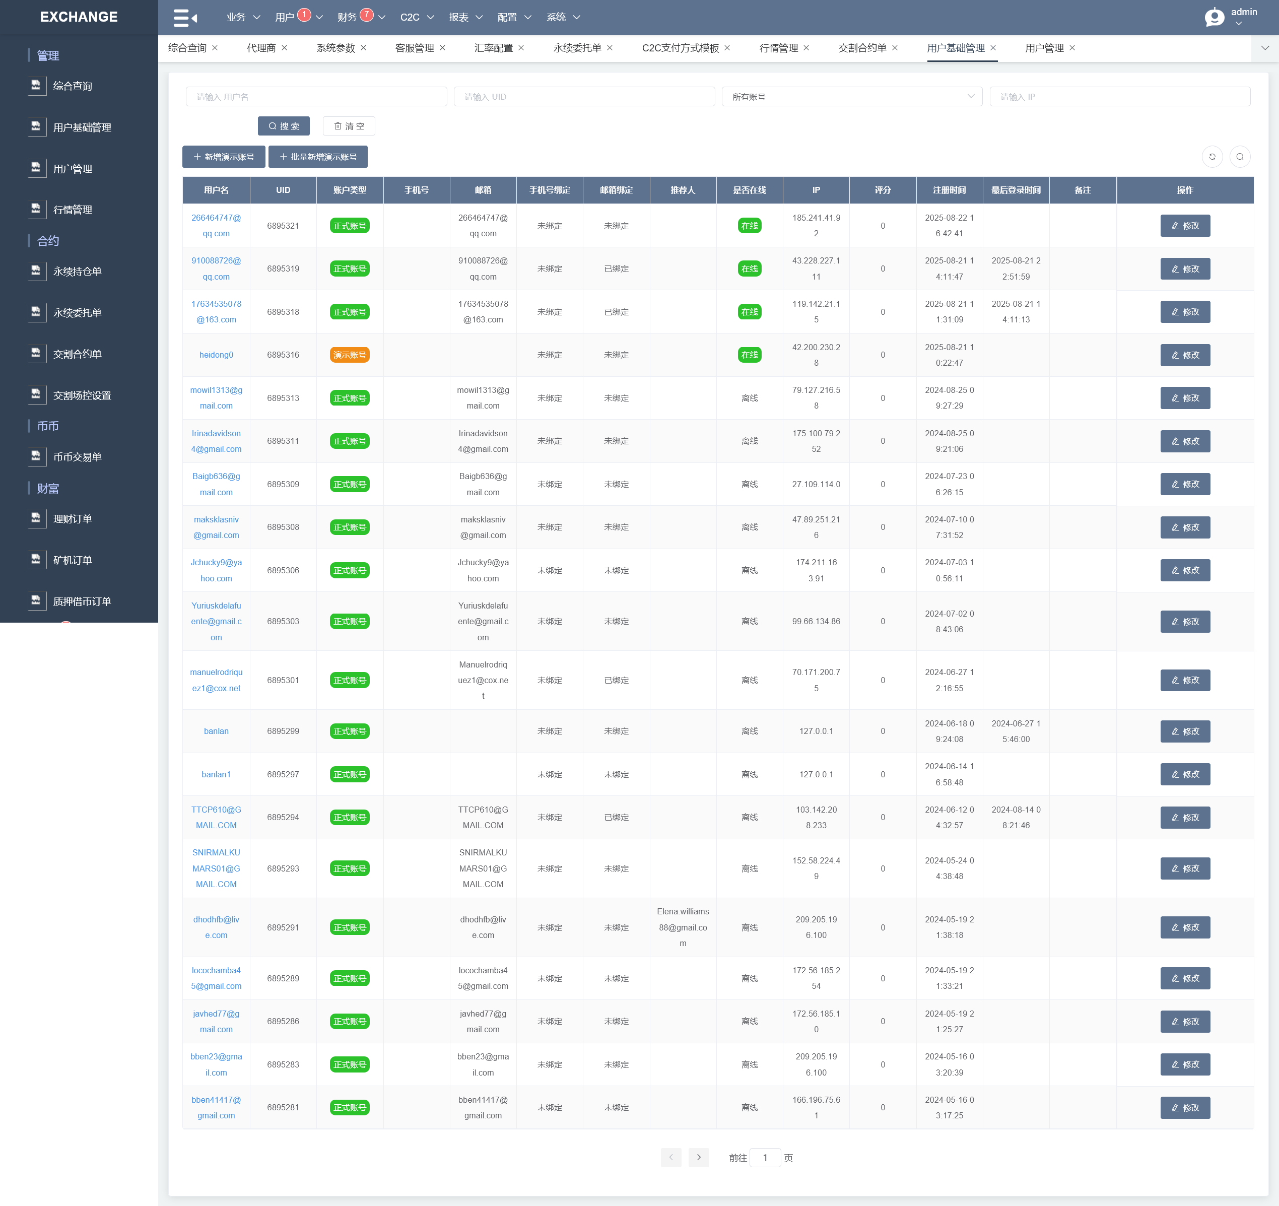The height and width of the screenshot is (1206, 1279).
Task: Close the 汇率配置 tab
Action: point(521,48)
